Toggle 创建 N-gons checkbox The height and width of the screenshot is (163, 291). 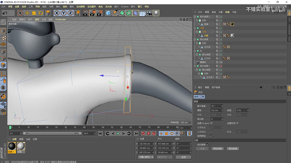pyautogui.click(x=212, y=123)
